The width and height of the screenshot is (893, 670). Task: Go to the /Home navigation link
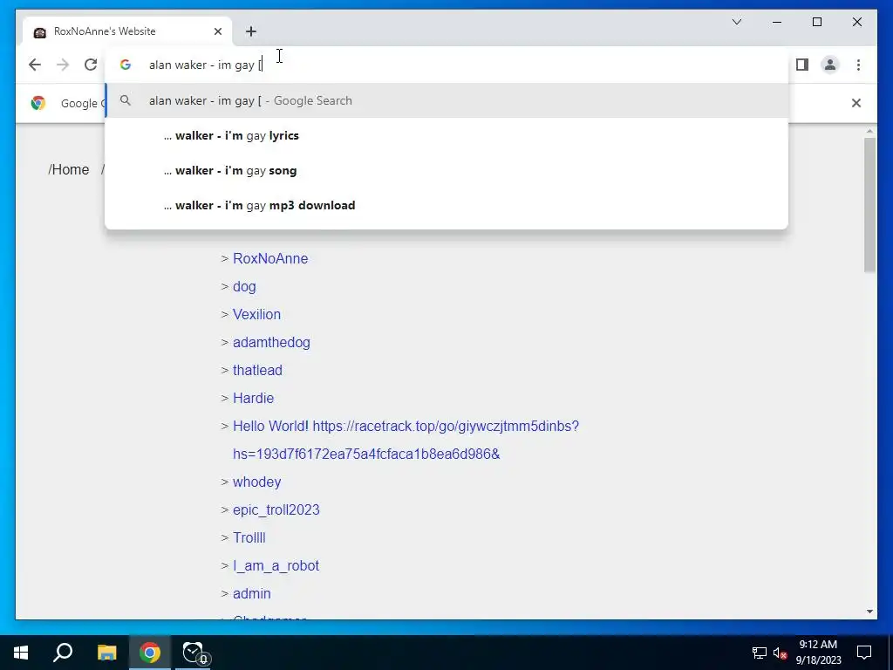69,170
